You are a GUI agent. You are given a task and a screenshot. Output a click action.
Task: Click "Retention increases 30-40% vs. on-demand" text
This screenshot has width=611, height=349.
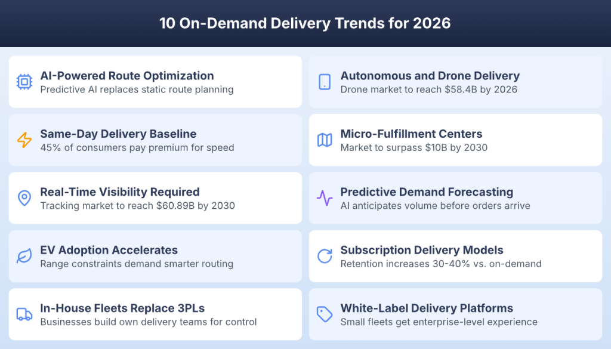pyautogui.click(x=441, y=264)
